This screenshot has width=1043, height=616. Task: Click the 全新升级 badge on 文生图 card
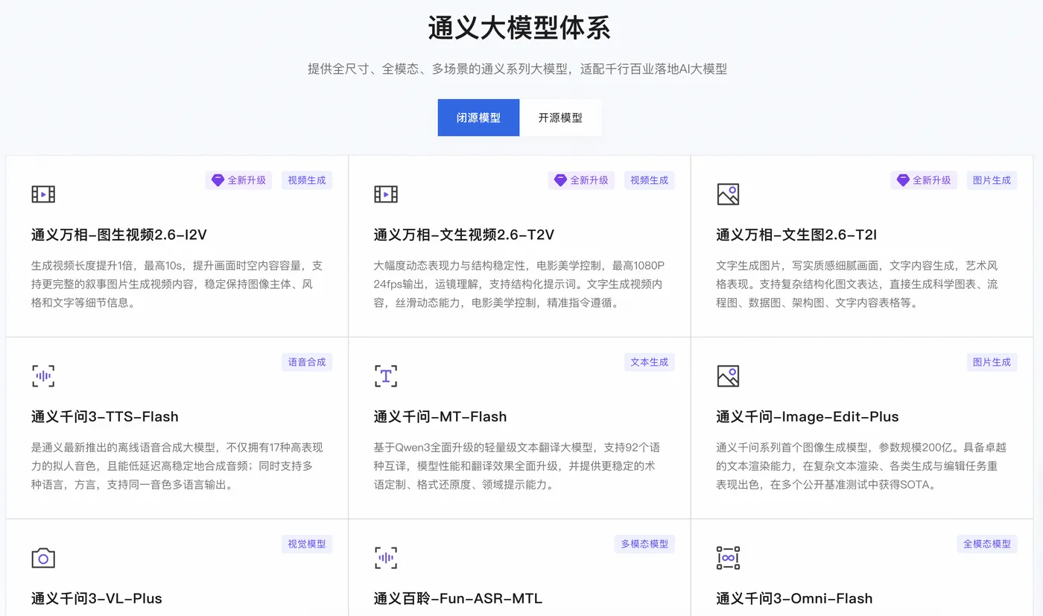pos(923,180)
